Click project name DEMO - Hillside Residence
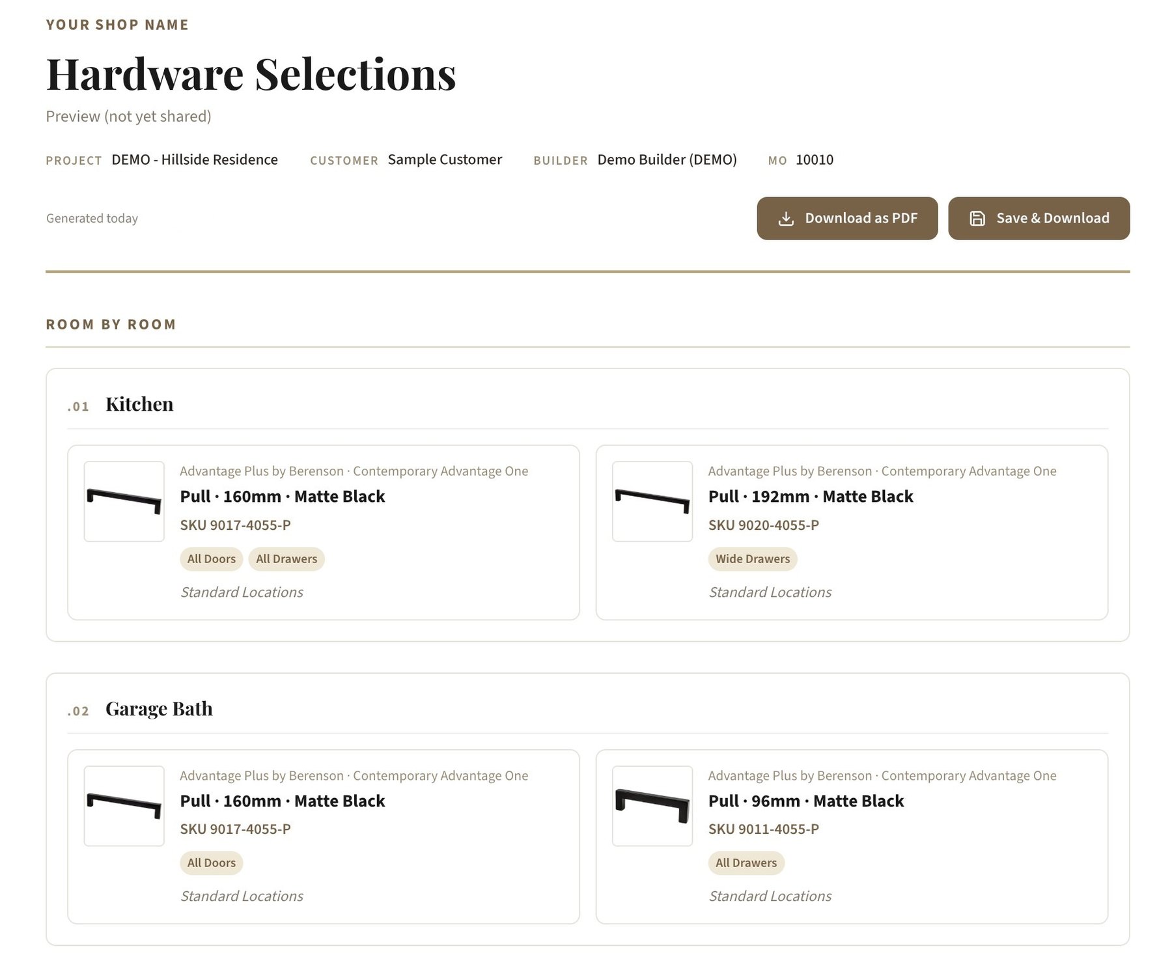 [x=195, y=160]
